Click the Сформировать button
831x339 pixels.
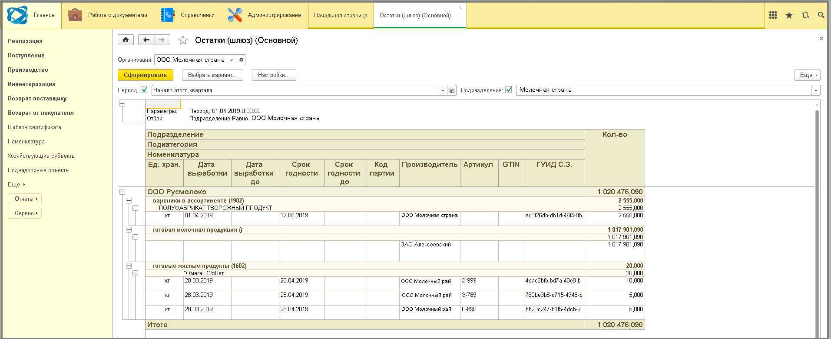(x=146, y=75)
